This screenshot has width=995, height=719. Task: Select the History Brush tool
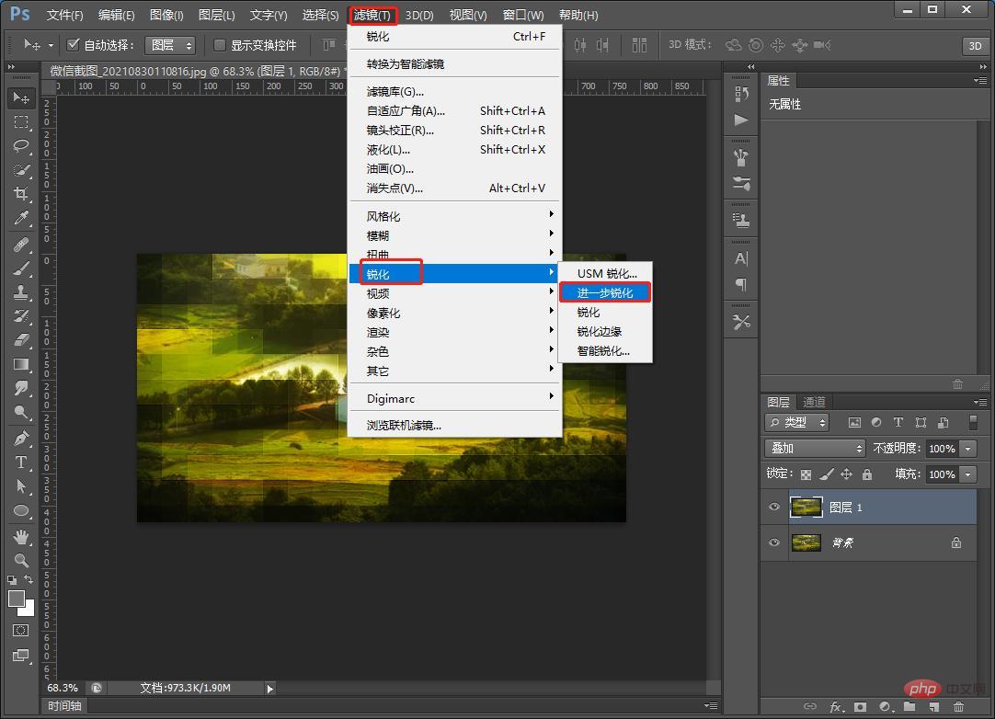(x=21, y=316)
